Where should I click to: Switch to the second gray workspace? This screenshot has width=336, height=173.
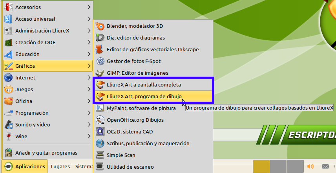[x=278, y=166]
